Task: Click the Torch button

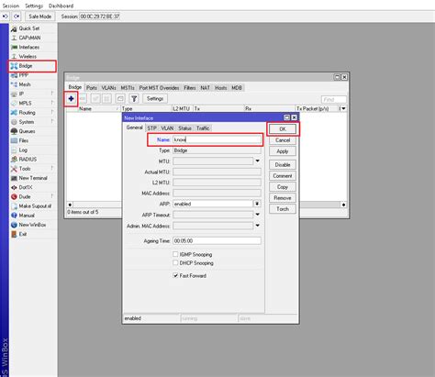Action: point(283,209)
